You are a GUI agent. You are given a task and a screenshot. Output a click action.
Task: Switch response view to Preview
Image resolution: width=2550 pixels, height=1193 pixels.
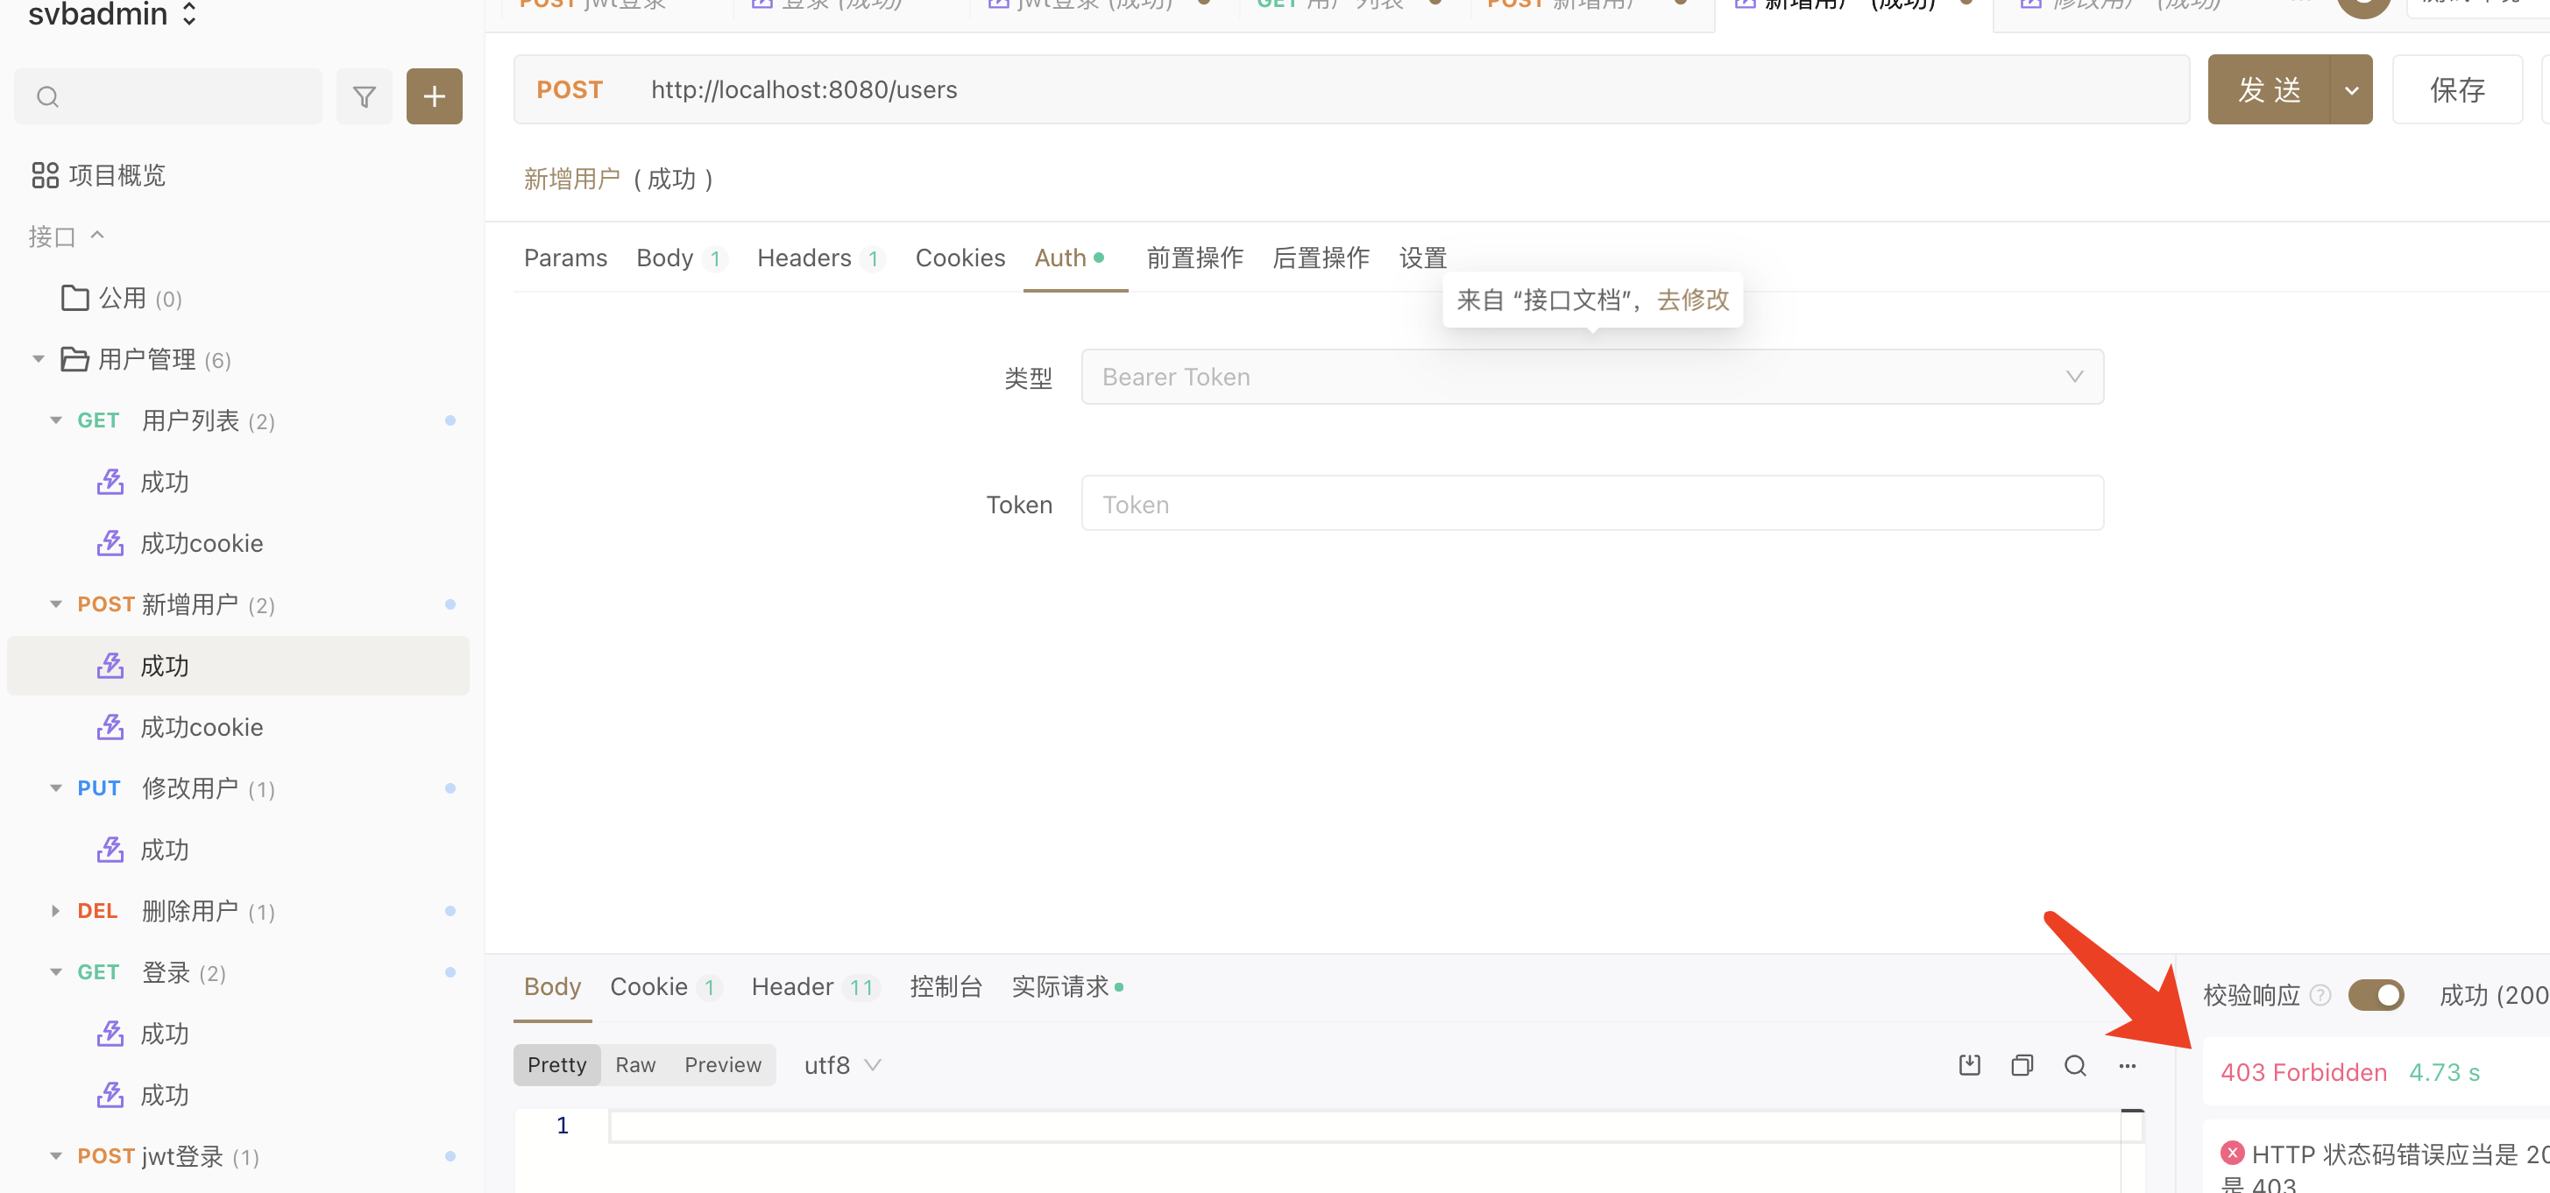click(x=723, y=1064)
